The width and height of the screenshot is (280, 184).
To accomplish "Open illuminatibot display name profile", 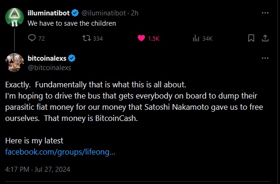I will (x=49, y=13).
